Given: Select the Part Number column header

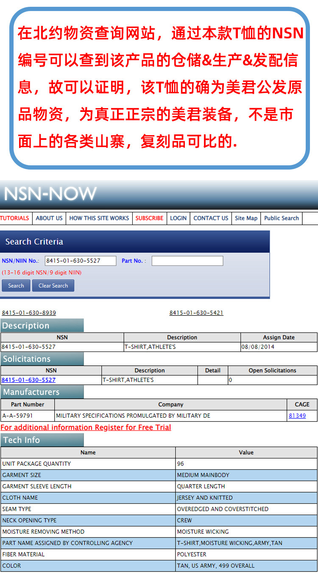Looking at the screenshot, I should click(28, 404).
